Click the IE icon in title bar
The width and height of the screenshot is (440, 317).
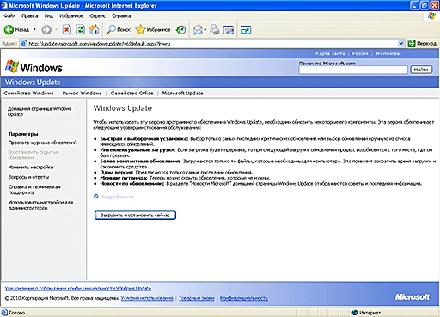point(4,5)
